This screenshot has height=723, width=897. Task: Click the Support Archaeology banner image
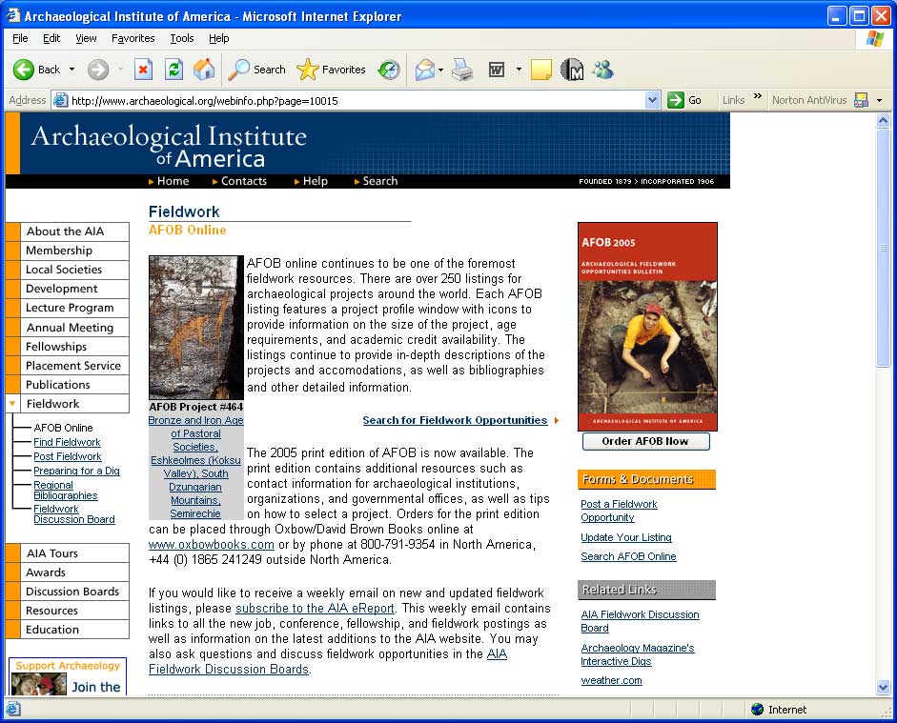coord(68,676)
